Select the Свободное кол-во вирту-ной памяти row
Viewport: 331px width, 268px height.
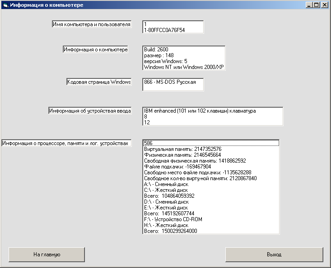211,178
